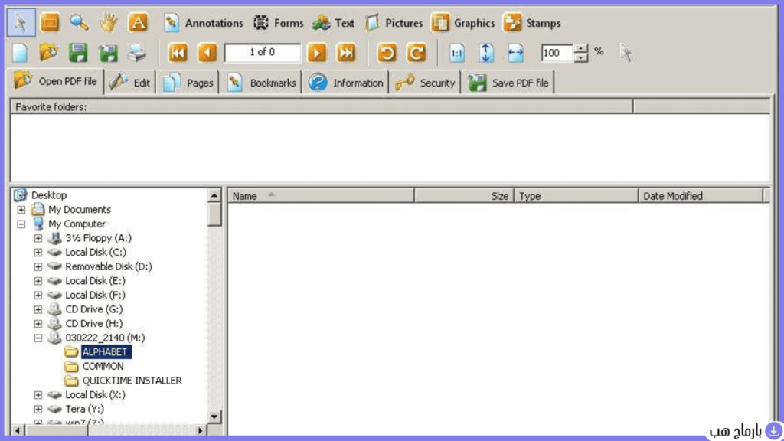
Task: Click the tree scrollbar down arrow
Action: (x=214, y=416)
